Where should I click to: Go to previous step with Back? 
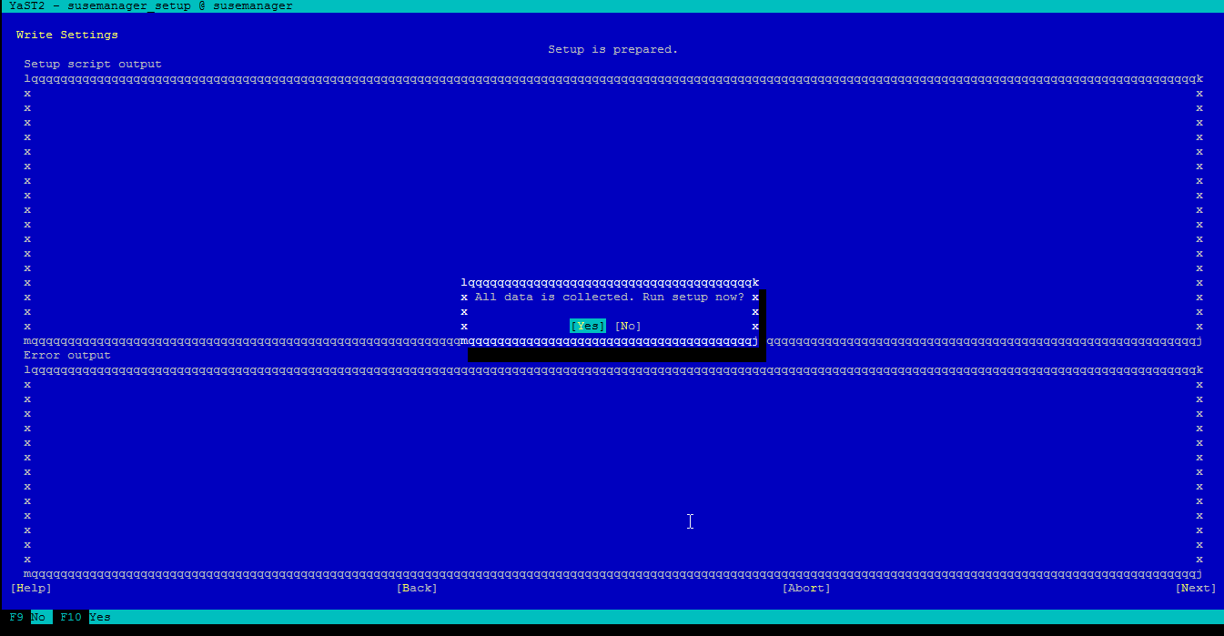(x=417, y=588)
